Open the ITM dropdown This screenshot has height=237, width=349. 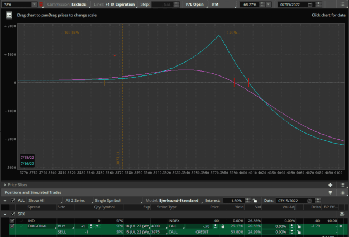pos(223,4)
